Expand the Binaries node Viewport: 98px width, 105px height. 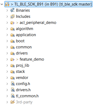click(7, 10)
